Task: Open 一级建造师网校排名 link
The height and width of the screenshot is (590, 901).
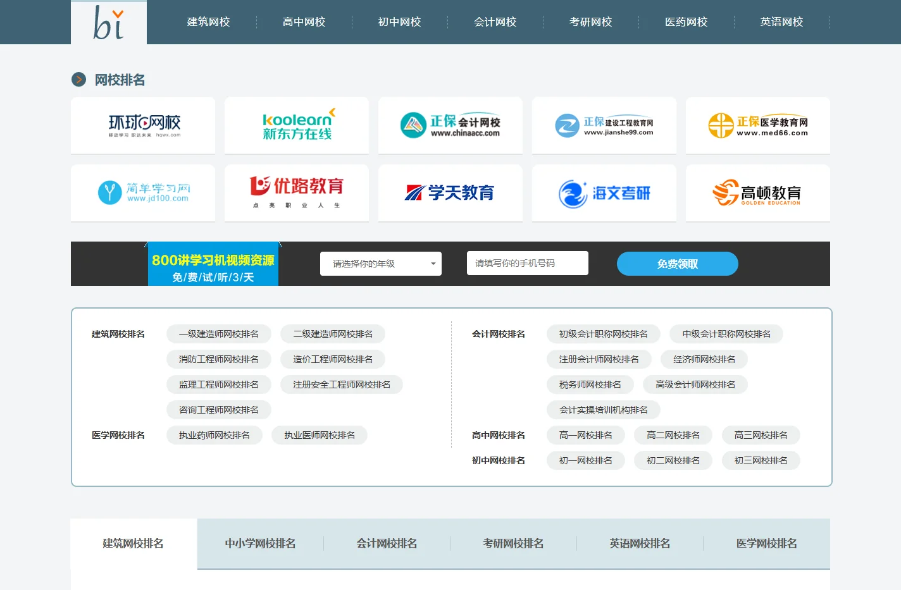Action: point(219,334)
